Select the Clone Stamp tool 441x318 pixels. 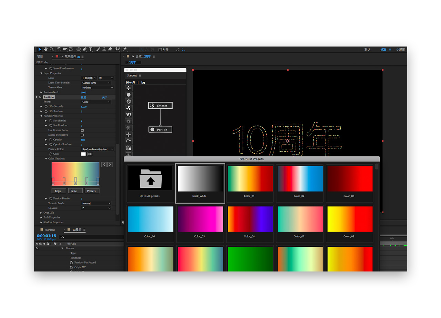point(104,49)
